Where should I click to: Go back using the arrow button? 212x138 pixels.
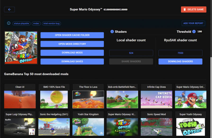[x=10, y=10]
